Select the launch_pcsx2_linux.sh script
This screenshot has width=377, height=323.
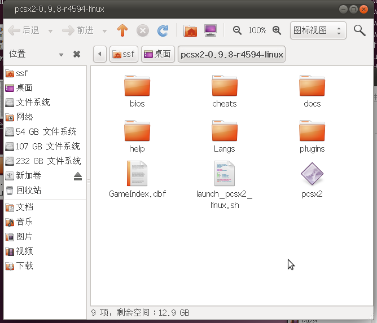225,185
